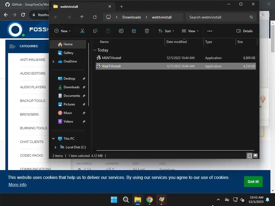This screenshot has width=275, height=206.
Task: Close the webtvinstall tab
Action: tap(110, 6)
